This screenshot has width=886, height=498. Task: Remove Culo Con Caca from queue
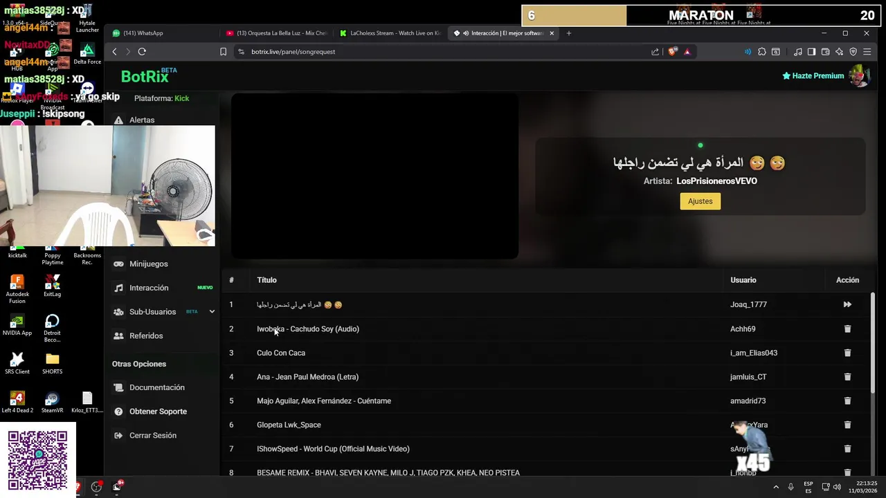847,353
